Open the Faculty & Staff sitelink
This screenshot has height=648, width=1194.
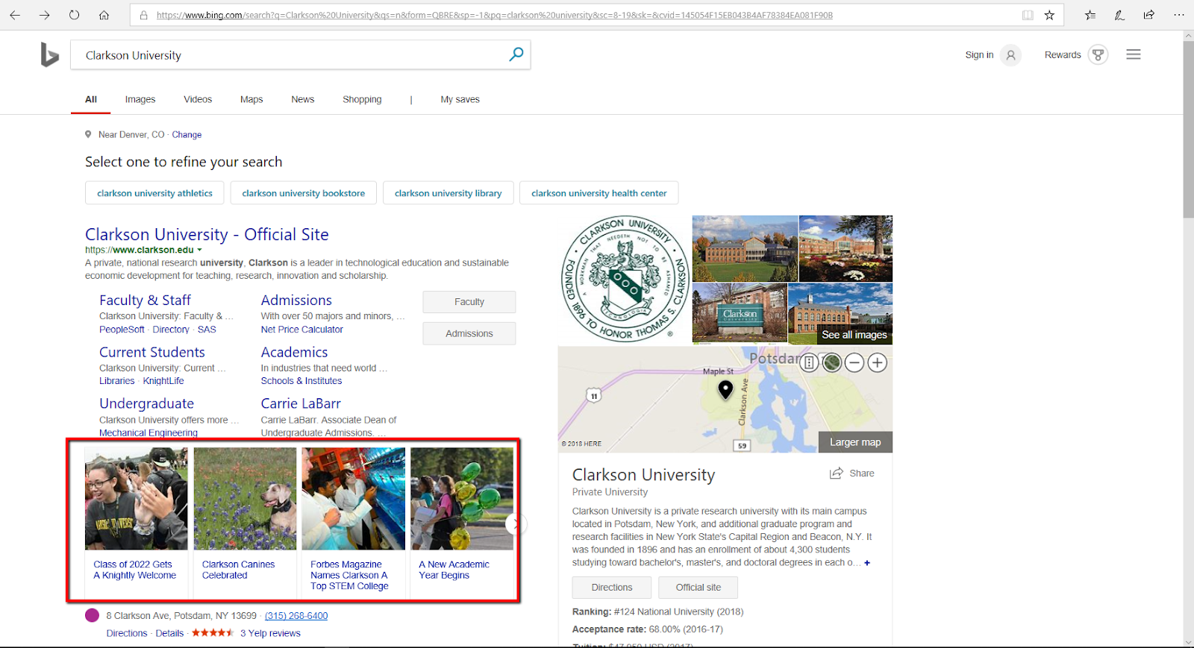coord(145,300)
